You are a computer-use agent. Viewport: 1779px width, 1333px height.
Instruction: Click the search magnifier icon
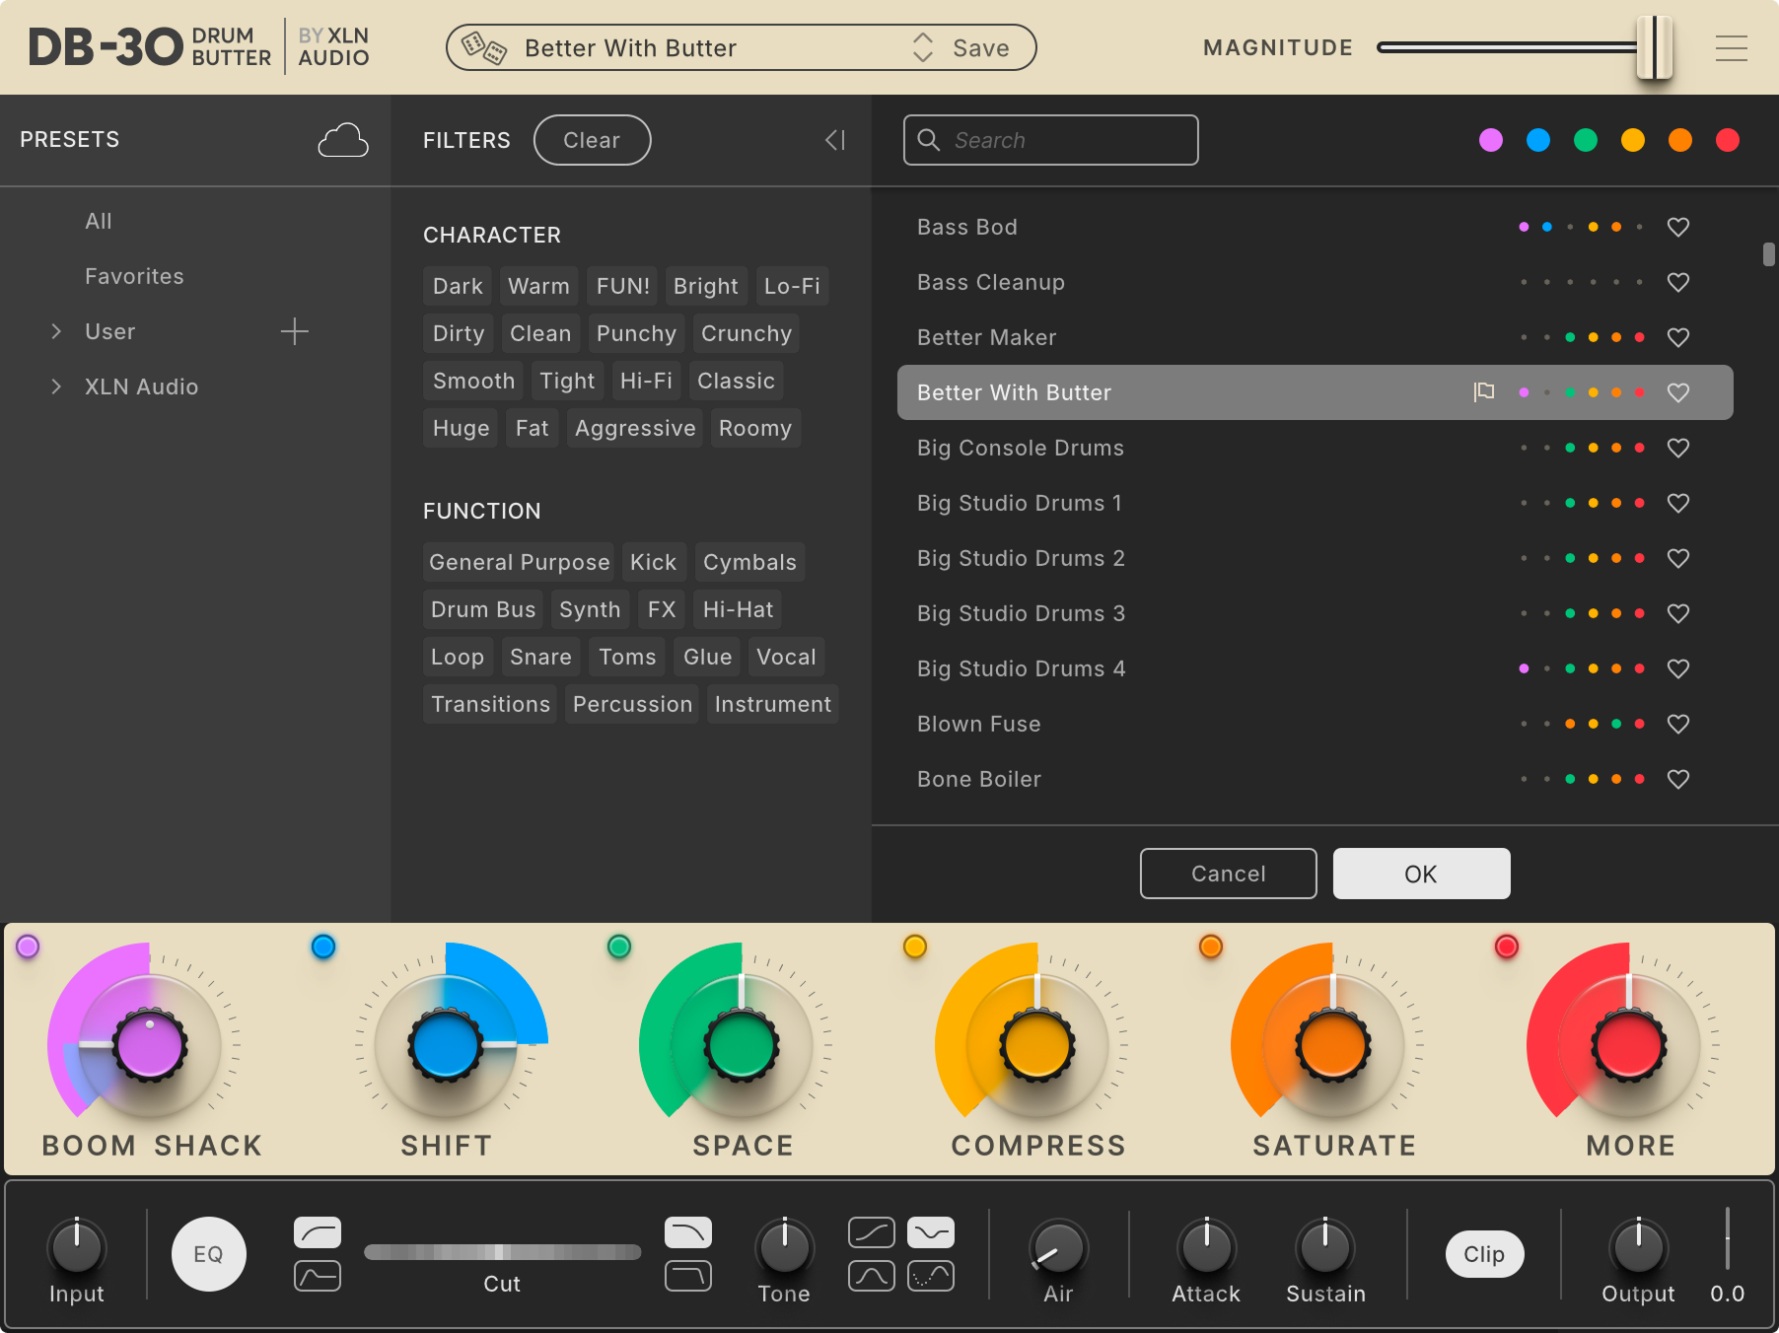point(929,140)
